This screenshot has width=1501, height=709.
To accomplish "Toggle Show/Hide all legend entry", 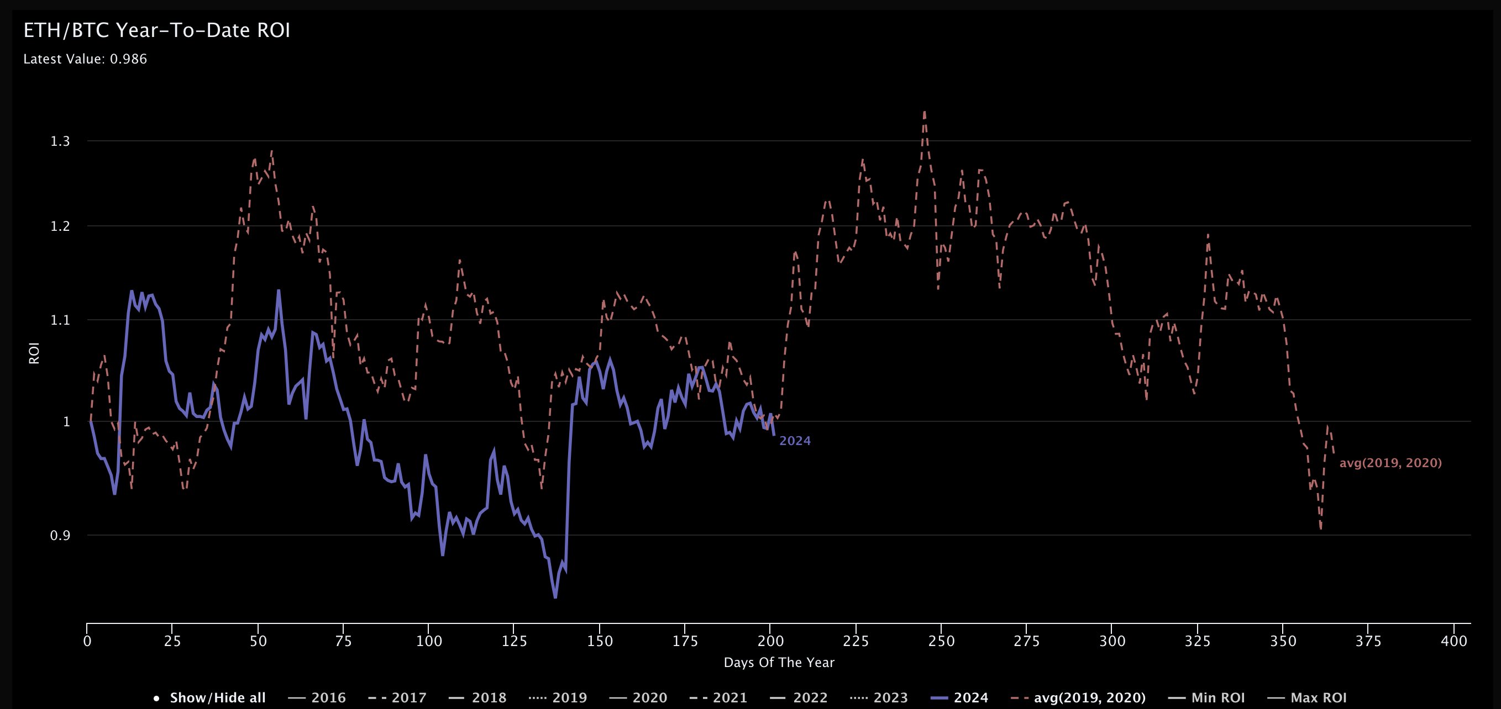I will click(x=217, y=697).
